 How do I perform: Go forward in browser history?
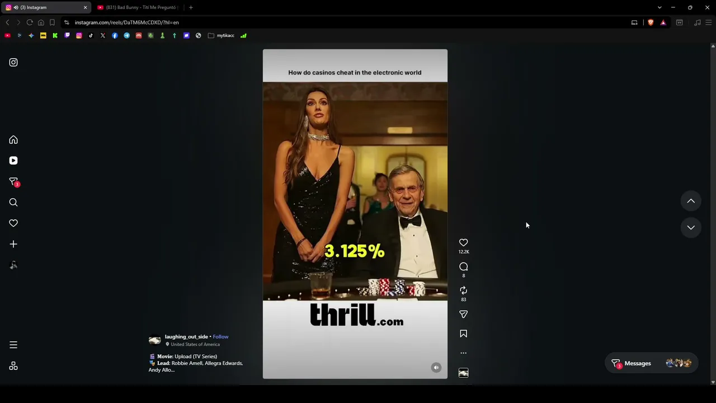point(18,22)
